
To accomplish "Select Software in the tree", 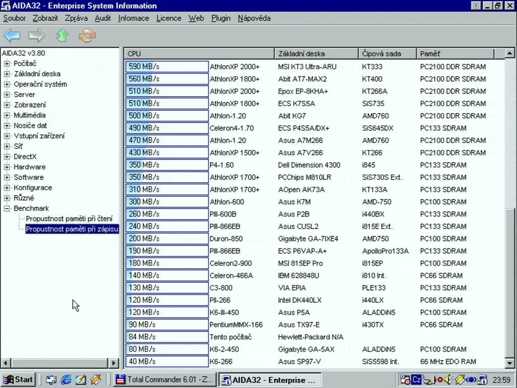I will pyautogui.click(x=29, y=177).
